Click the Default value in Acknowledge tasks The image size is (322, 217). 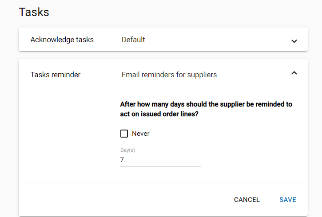(x=133, y=39)
